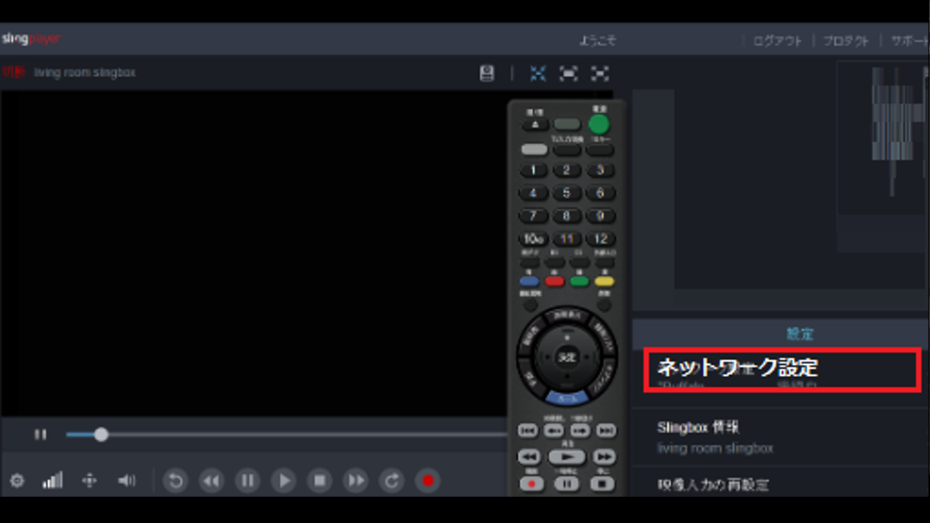This screenshot has height=523, width=930.
Task: Click the red record icon in the bottom bar
Action: click(x=428, y=481)
